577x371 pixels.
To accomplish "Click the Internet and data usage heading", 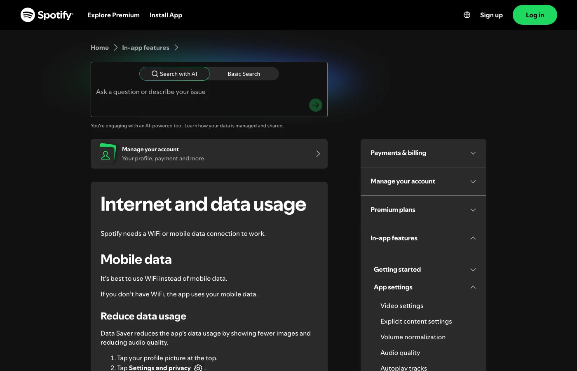I will pyautogui.click(x=203, y=204).
